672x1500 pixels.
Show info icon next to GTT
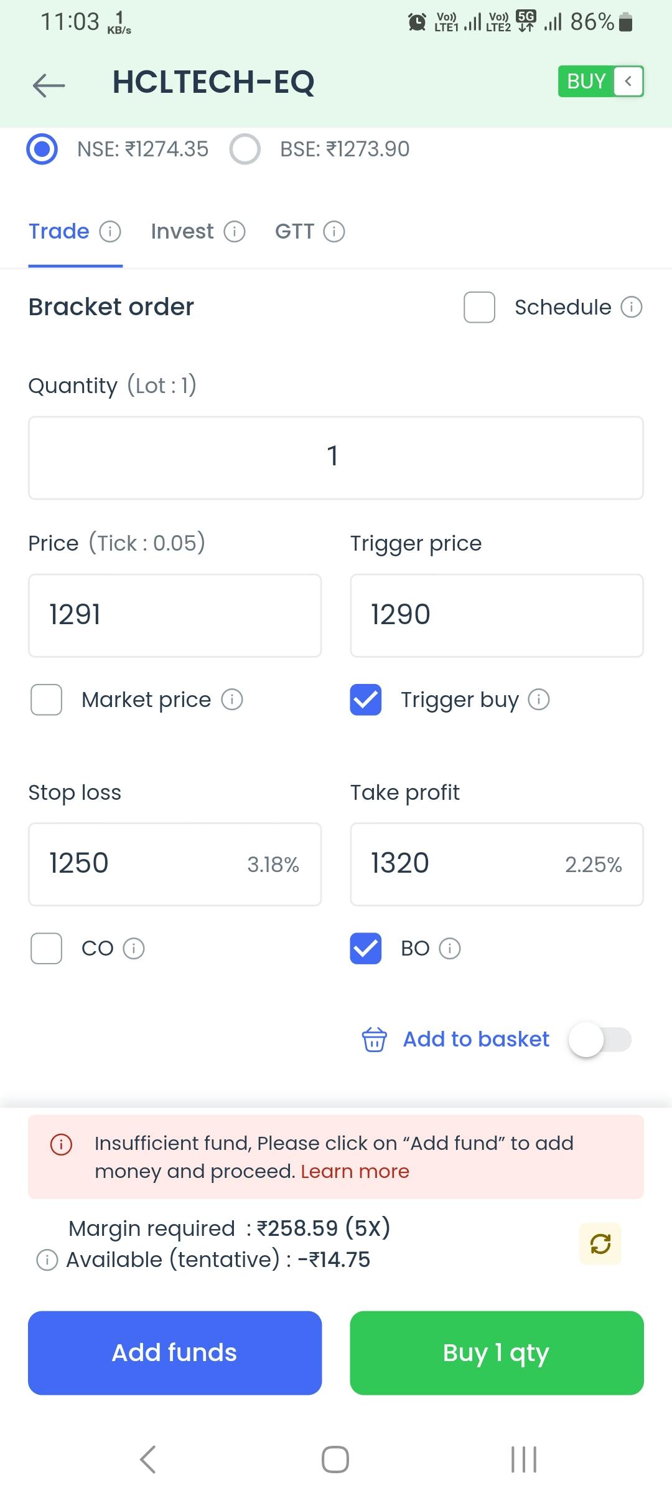pos(334,232)
